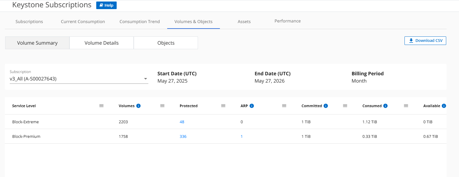The width and height of the screenshot is (459, 177).
Task: Click the ARP column info icon
Action: pos(252,106)
